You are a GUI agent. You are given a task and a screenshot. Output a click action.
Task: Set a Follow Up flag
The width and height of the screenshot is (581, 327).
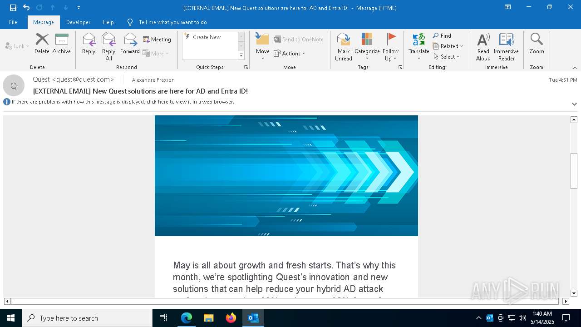390,47
